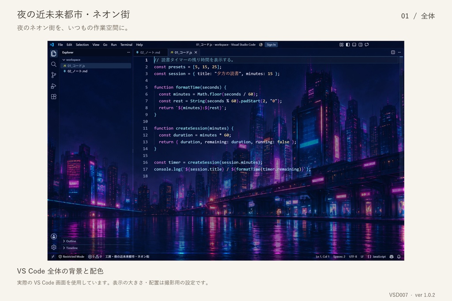Click the Copilot icon beside Sign In
The width and height of the screenshot is (452, 301).
click(260, 45)
